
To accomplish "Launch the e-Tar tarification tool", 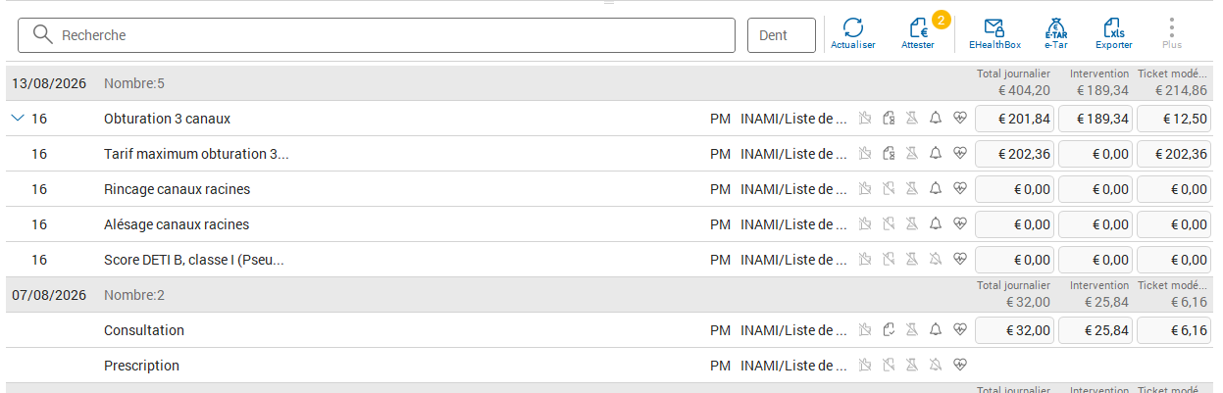I will coord(1055,34).
